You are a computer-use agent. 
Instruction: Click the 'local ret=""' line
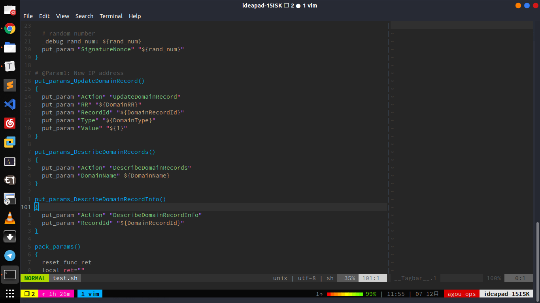tap(63, 270)
